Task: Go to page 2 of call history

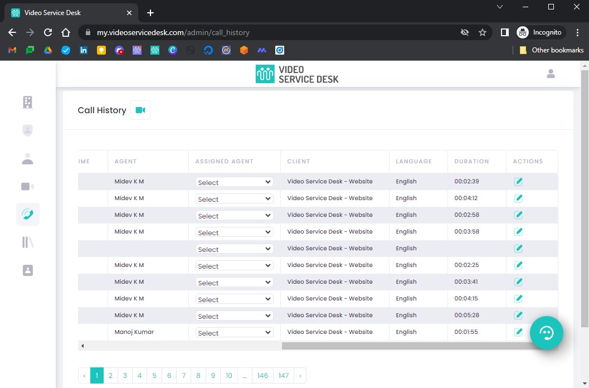Action: point(110,376)
